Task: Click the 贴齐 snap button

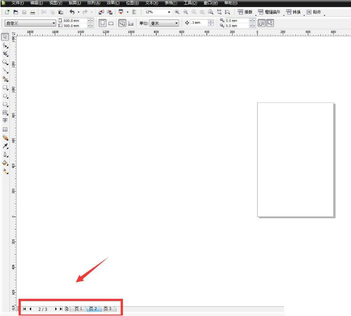Action: pyautogui.click(x=313, y=12)
